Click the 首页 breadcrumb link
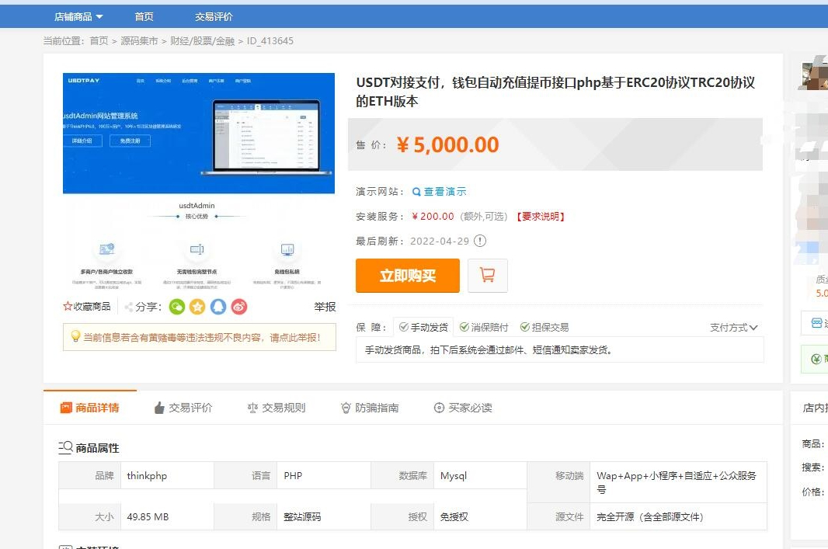Screen dimensions: 828x549 tap(99, 40)
